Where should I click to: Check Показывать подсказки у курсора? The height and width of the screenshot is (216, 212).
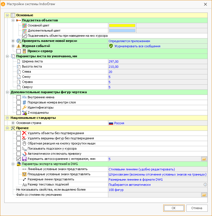[19, 148]
